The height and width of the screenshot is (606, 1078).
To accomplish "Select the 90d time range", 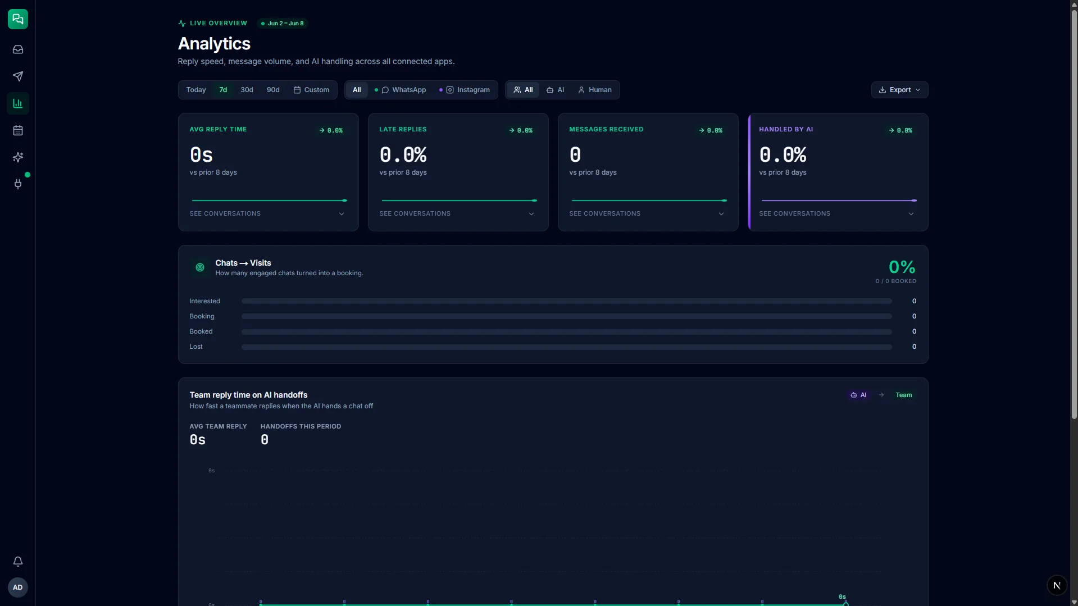I will click(273, 90).
